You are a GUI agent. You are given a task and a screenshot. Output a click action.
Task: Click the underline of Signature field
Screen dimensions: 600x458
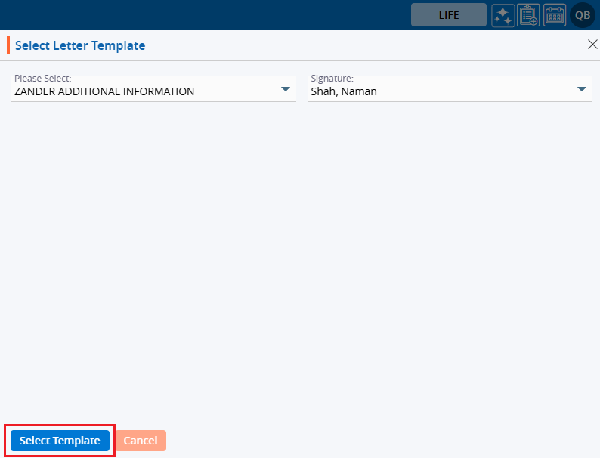click(450, 101)
